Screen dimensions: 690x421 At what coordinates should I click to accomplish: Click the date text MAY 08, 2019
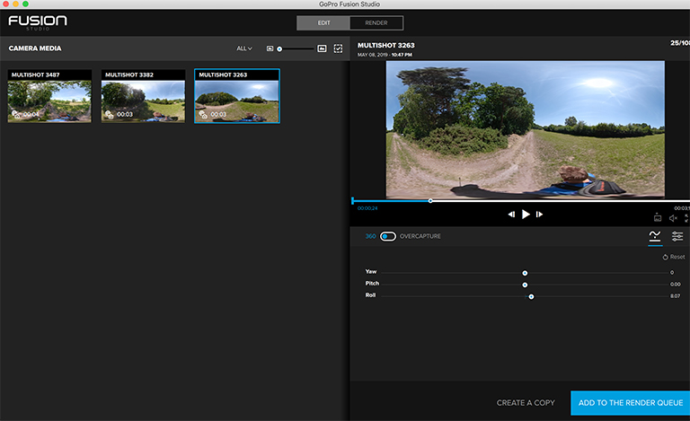(x=372, y=55)
